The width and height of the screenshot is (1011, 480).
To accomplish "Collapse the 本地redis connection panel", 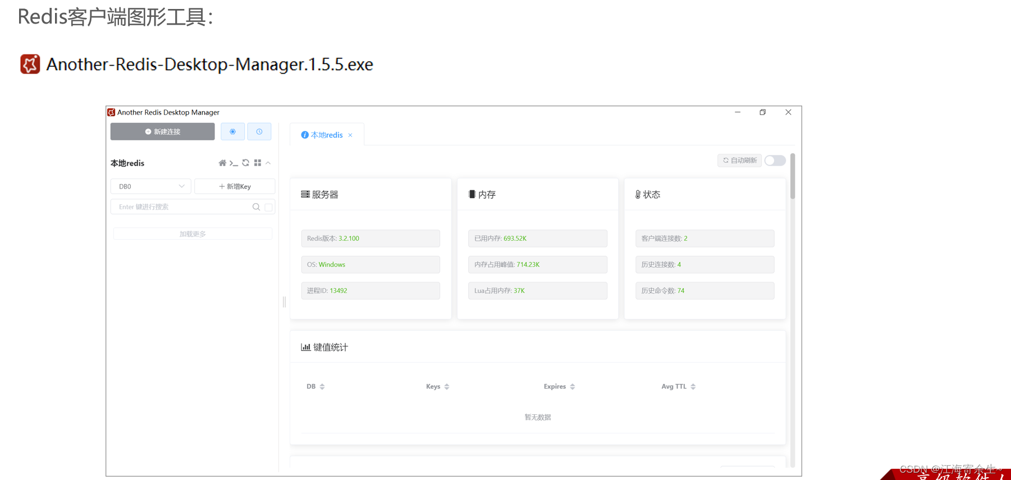I will point(268,163).
